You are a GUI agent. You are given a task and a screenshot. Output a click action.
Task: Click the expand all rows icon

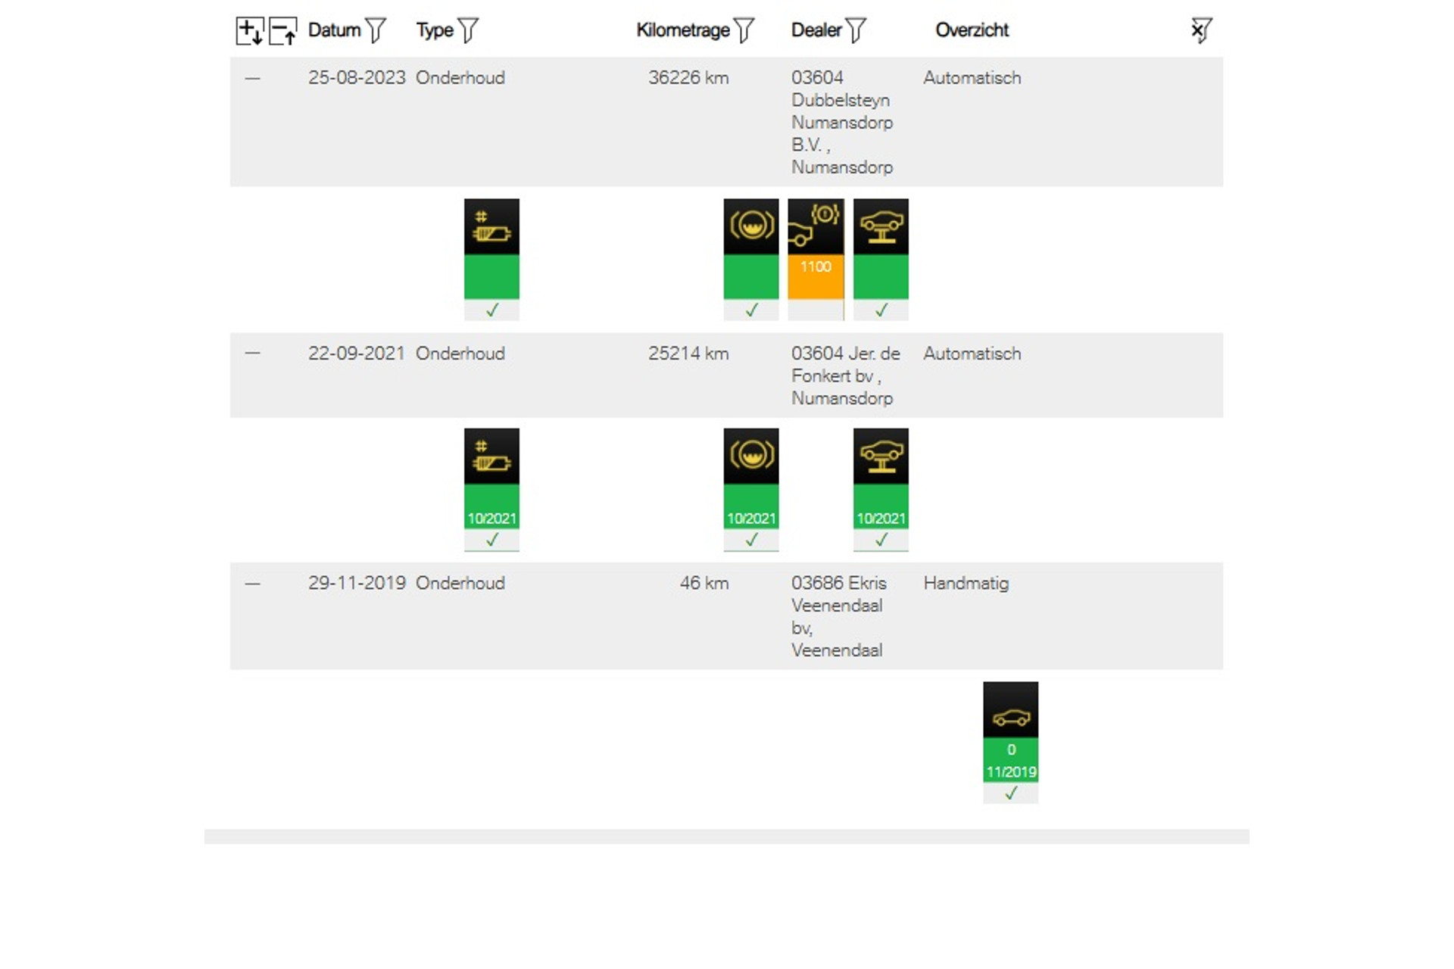(249, 31)
